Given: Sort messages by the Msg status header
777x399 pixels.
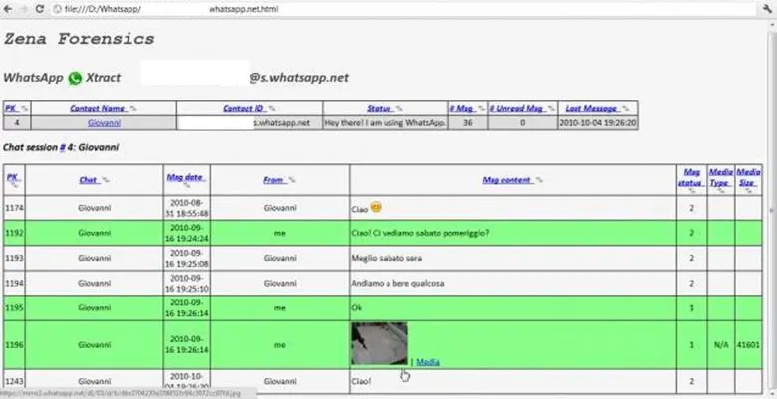Looking at the screenshot, I should click(x=691, y=175).
